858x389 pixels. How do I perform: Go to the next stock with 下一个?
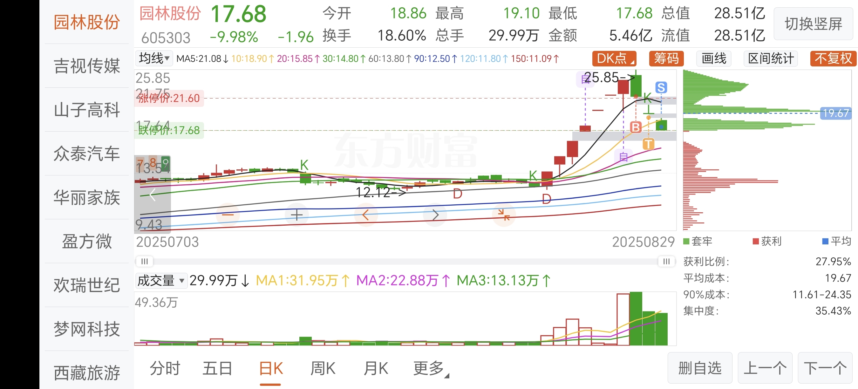tap(825, 368)
